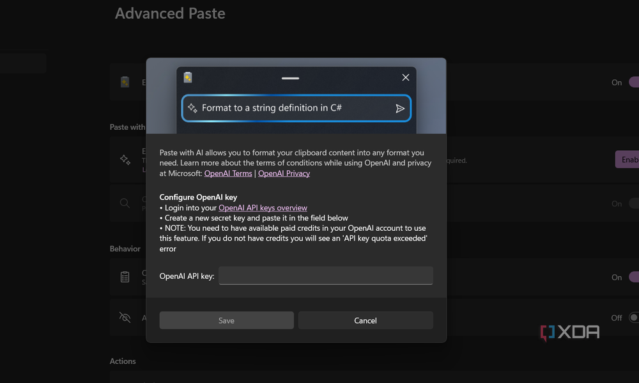Click the Advanced Paste clipboard icon in settings
The image size is (639, 383).
click(x=125, y=82)
